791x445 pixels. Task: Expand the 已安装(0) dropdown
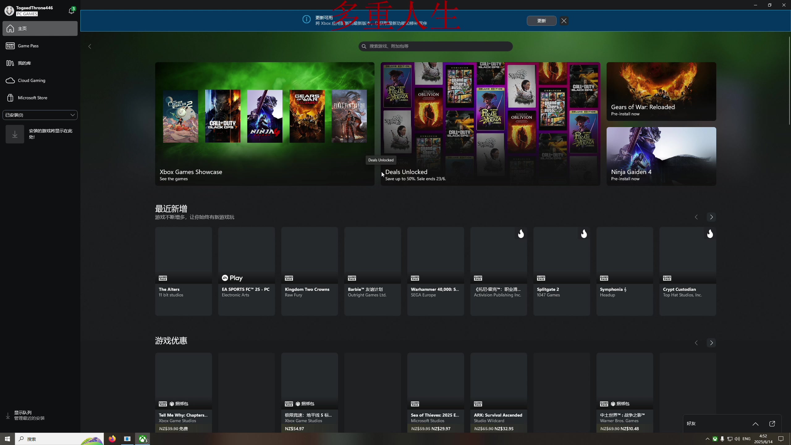tap(40, 115)
